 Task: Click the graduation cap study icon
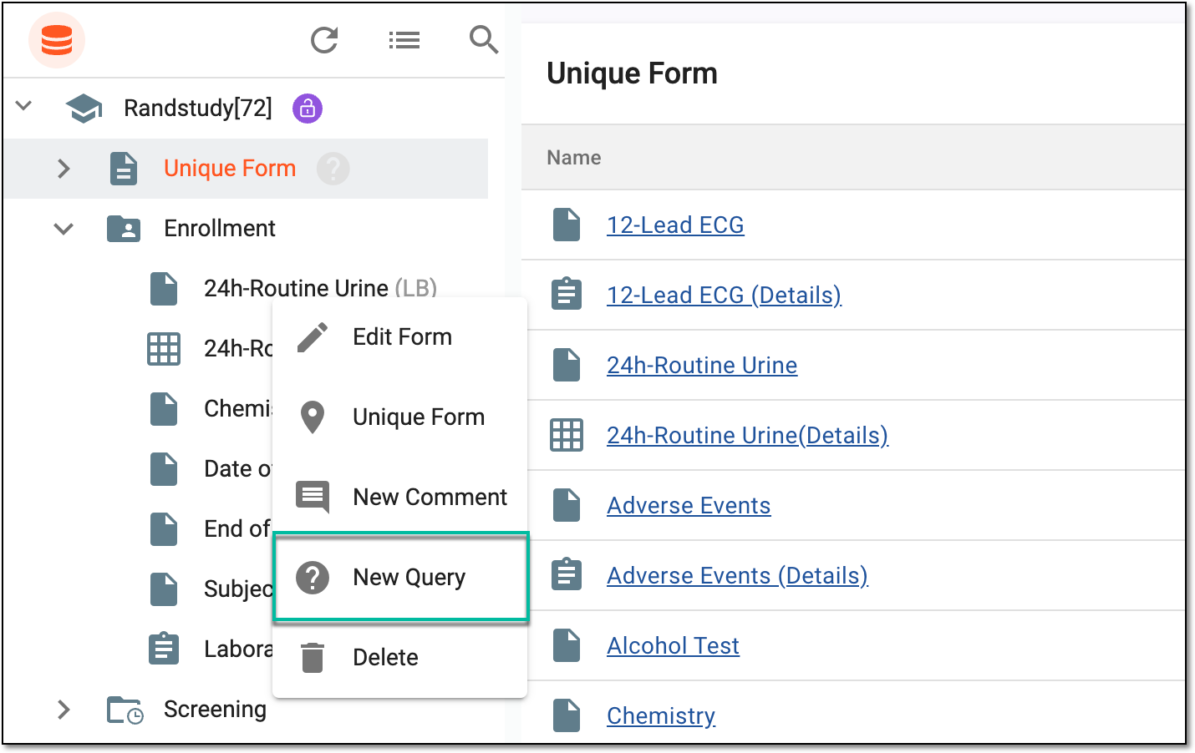[x=84, y=109]
